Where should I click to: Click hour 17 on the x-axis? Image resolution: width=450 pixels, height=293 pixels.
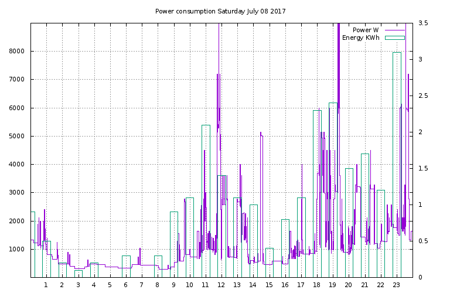click(x=301, y=285)
